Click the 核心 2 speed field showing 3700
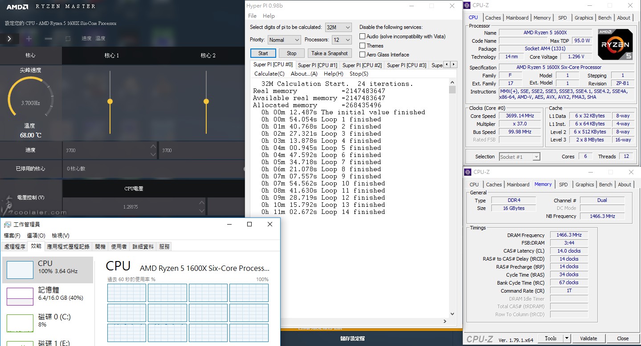The height and width of the screenshot is (346, 641). click(x=202, y=150)
